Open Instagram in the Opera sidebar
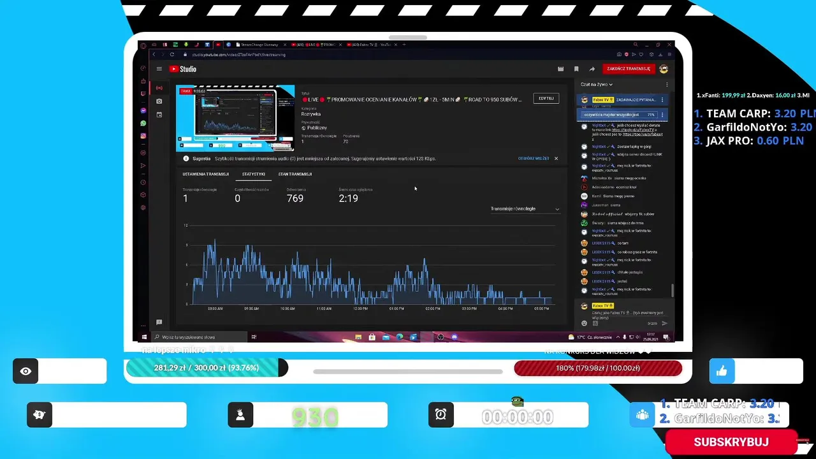Screen dimensions: 816x459 [x=143, y=136]
